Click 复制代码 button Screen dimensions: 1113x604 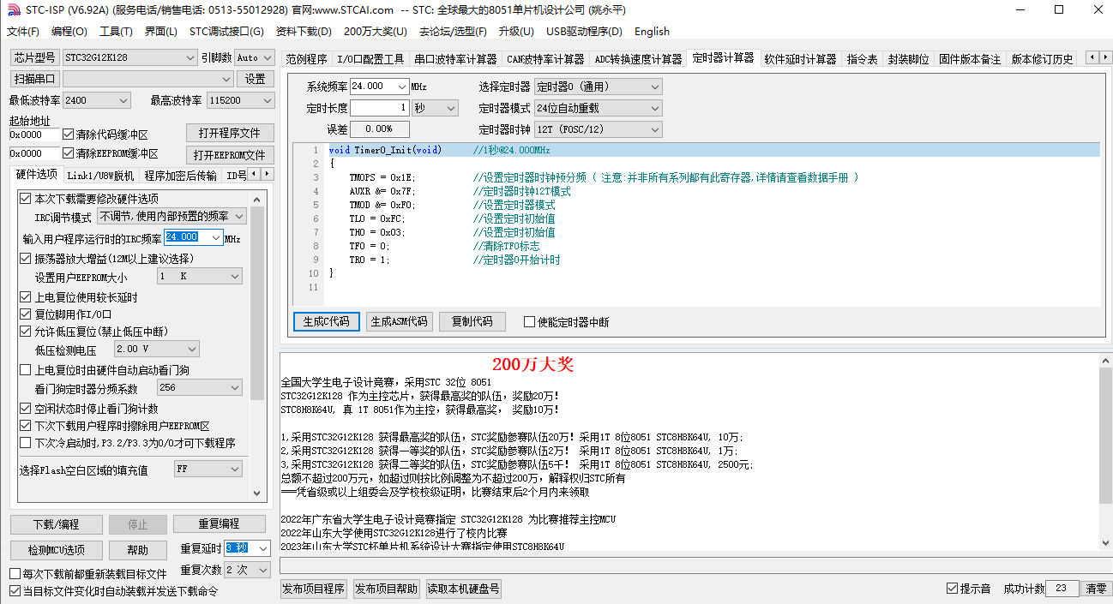click(x=472, y=322)
